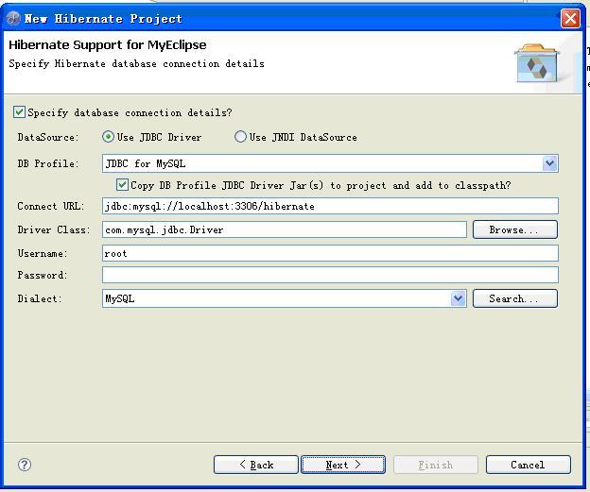Click the Search button for dialect
Image resolution: width=590 pixels, height=492 pixels.
515,298
